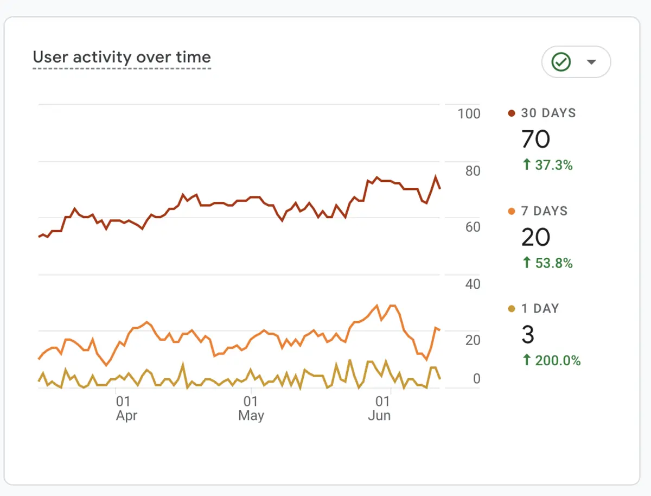This screenshot has width=651, height=496.
Task: Click the 01 May axis marker
Action: 251,409
